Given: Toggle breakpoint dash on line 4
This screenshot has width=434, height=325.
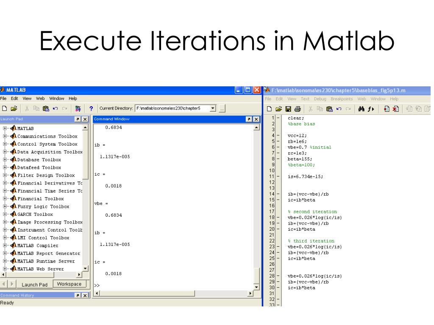Looking at the screenshot, I should [x=278, y=135].
